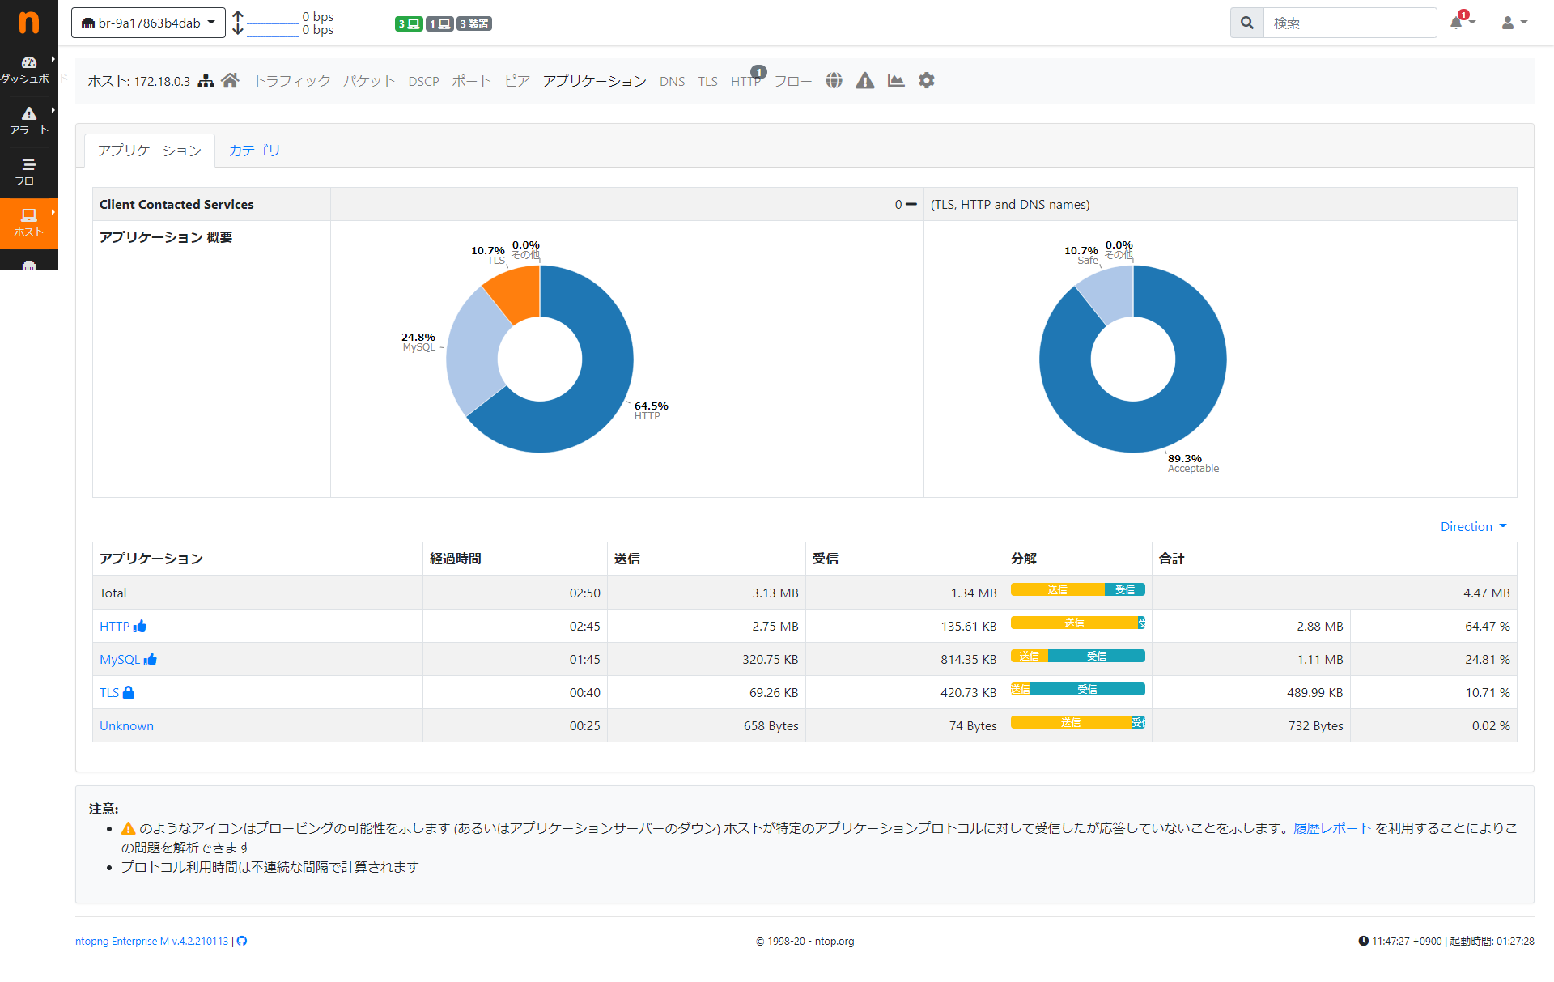
Task: Open the MySQL application link
Action: [120, 659]
